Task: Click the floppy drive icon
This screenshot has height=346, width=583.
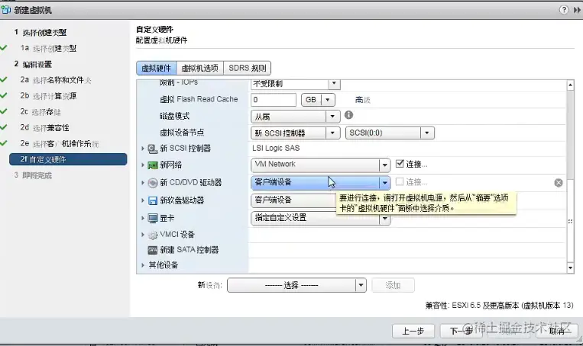Action: click(153, 200)
